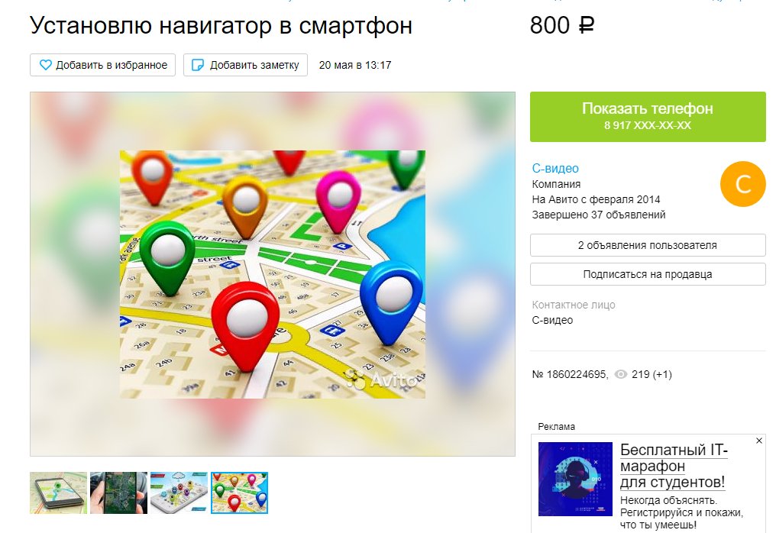Screen dimensions: 776x533
Task: Open the С-видео seller profile link
Action: click(555, 168)
